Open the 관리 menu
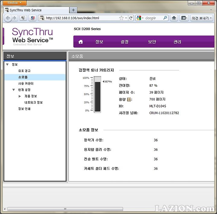The image size is (217, 214). point(177,42)
